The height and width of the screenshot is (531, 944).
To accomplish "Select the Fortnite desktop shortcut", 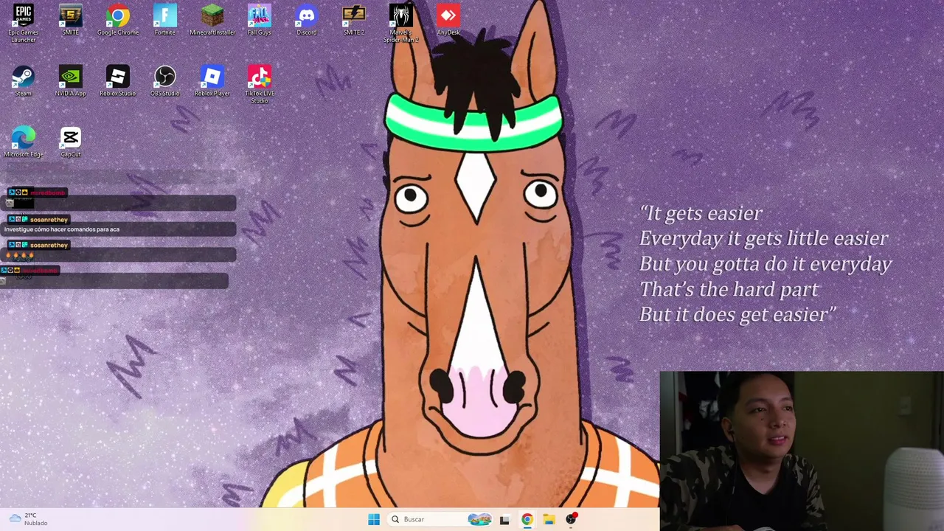I will click(x=165, y=20).
